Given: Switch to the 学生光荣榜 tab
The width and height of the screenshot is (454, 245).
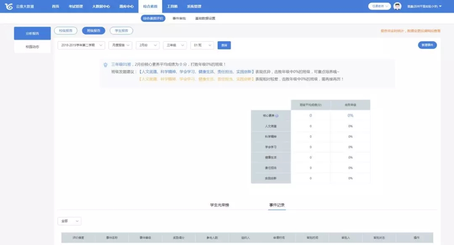Looking at the screenshot, I should point(219,205).
